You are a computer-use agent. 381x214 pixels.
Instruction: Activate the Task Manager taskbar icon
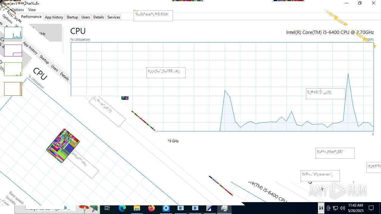point(224,208)
